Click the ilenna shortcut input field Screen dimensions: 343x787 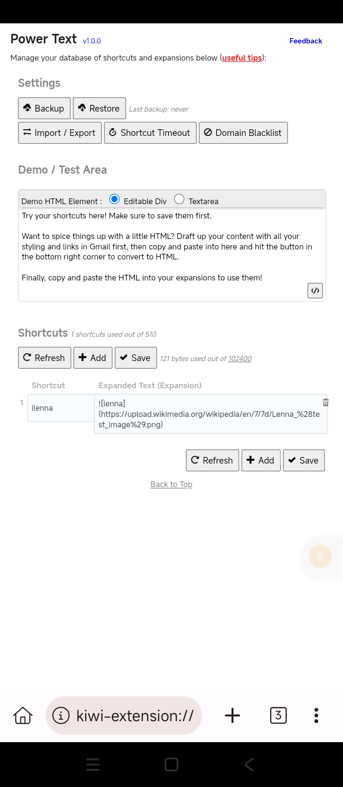pyautogui.click(x=61, y=408)
